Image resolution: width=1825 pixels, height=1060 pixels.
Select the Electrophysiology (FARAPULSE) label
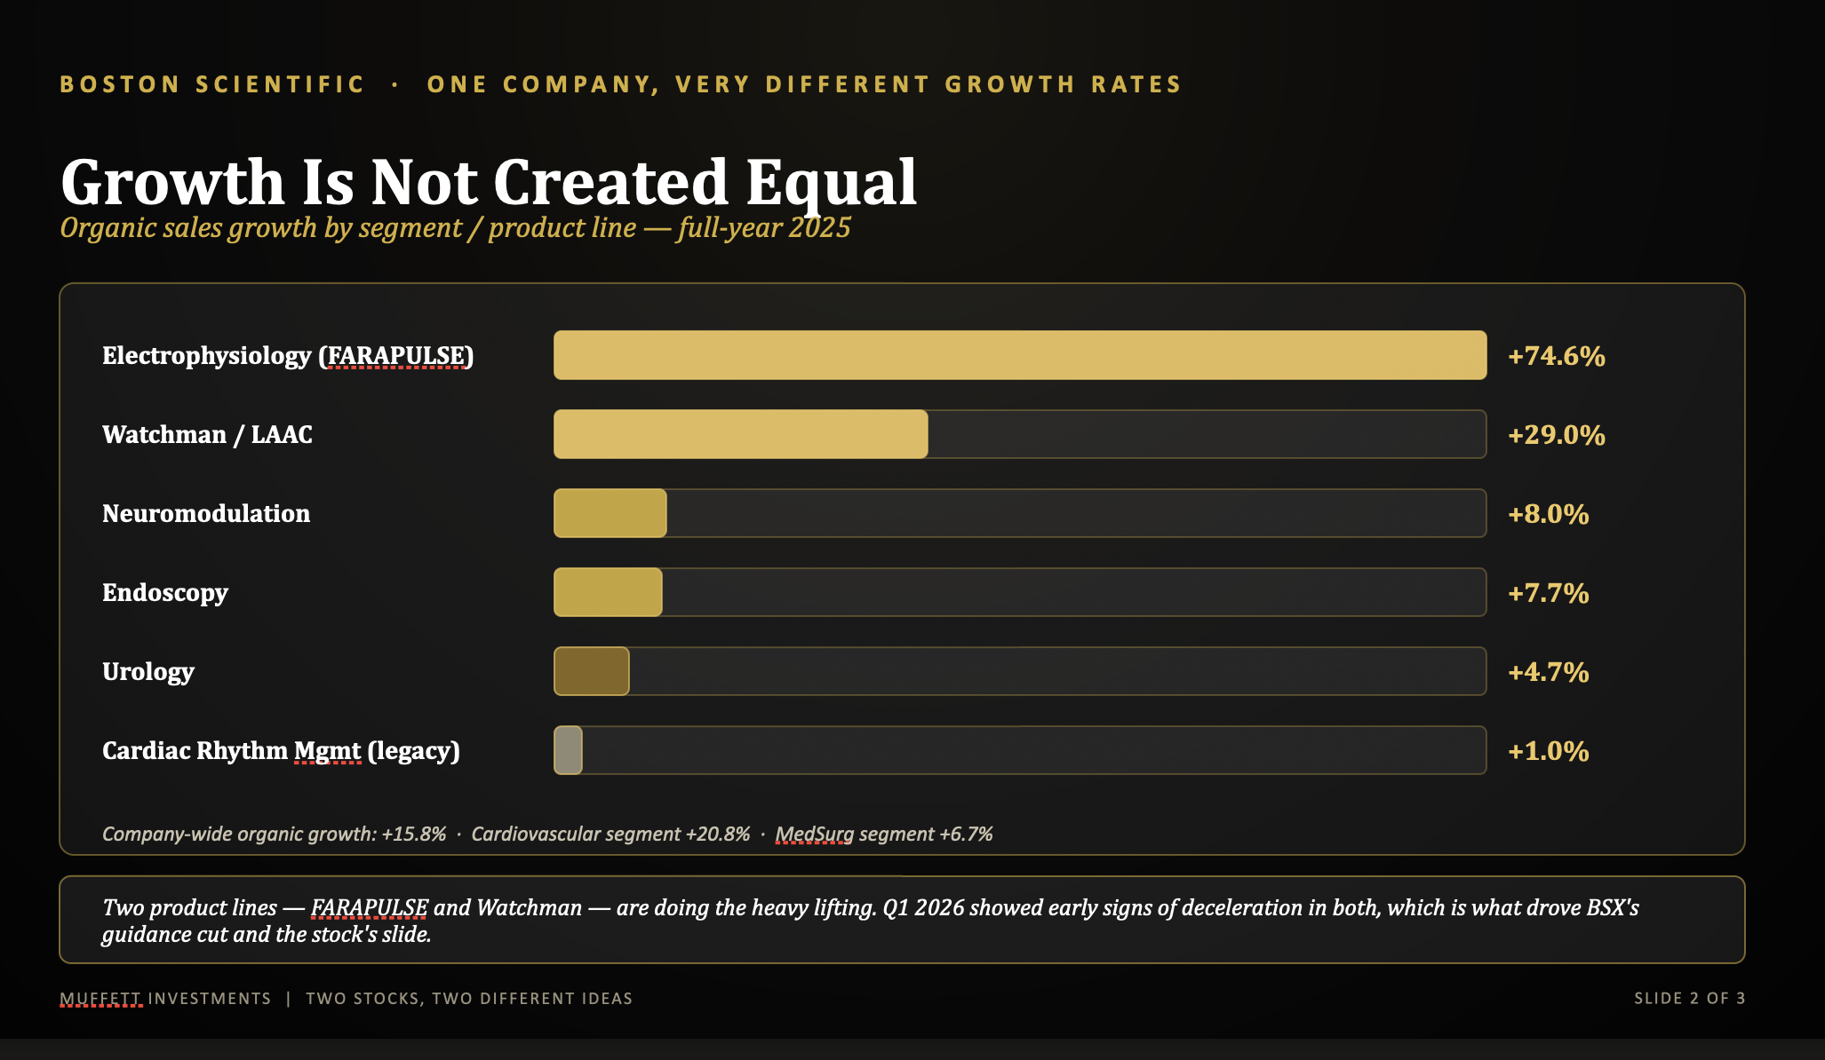(288, 355)
